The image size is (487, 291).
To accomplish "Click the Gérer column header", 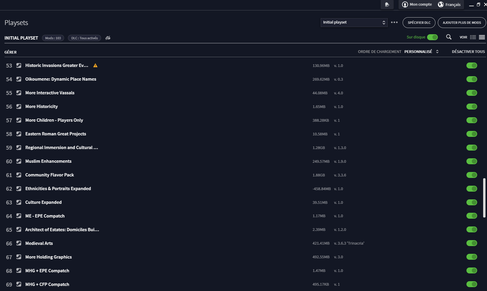I will pos(10,52).
